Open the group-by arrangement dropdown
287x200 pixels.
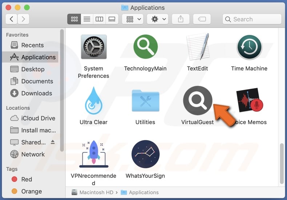[x=133, y=19]
